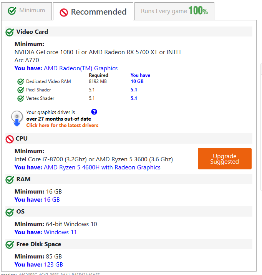Open the AMD Radeon(TM) Graphics link
The width and height of the screenshot is (262, 275).
pos(81,68)
